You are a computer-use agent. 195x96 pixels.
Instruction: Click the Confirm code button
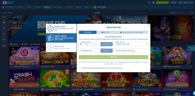106,50
